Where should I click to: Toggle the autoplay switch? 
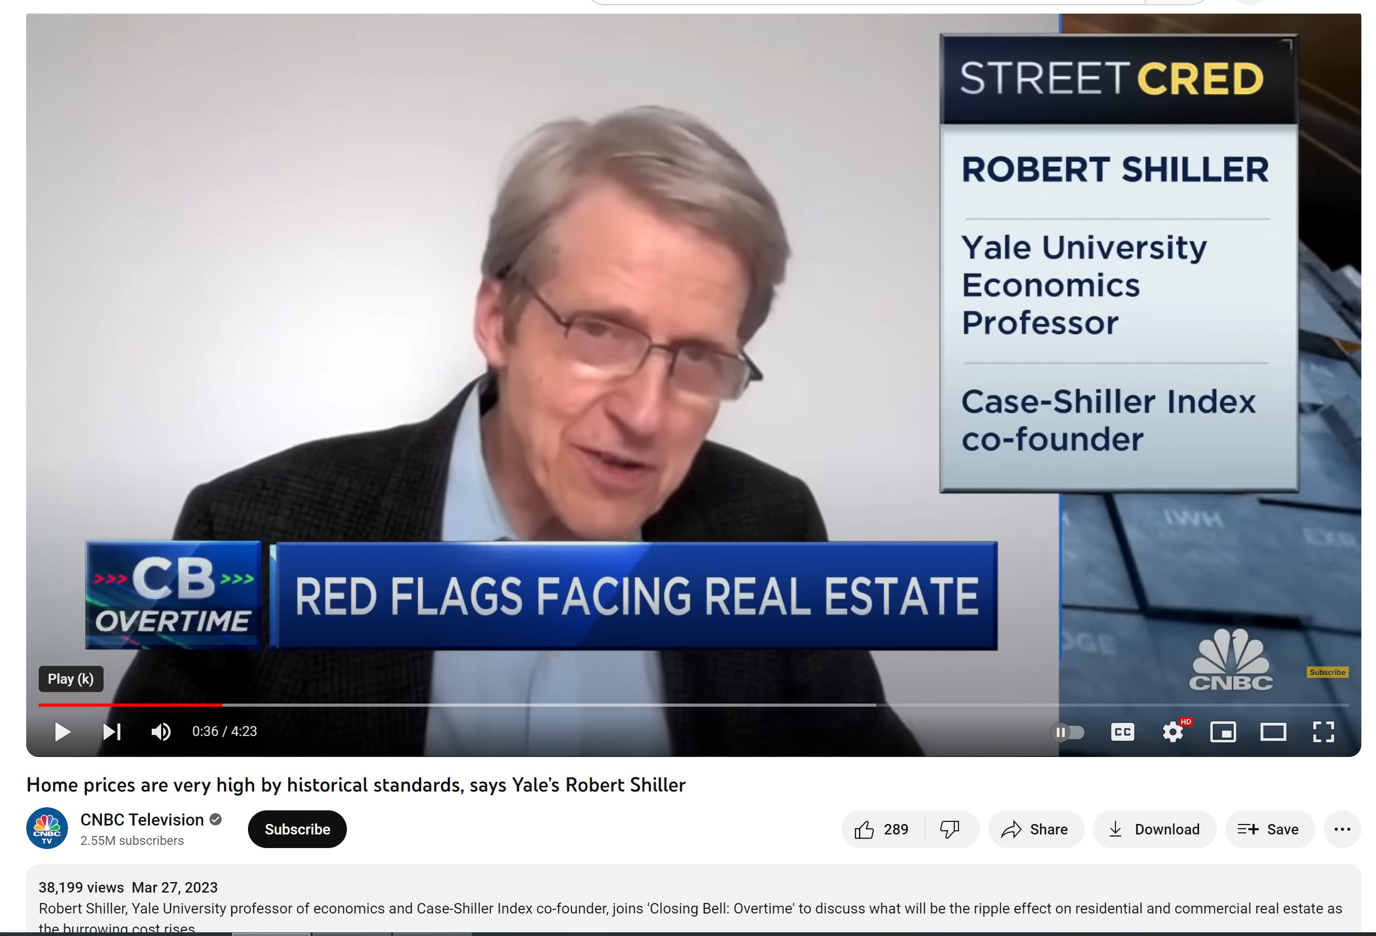click(x=1067, y=732)
